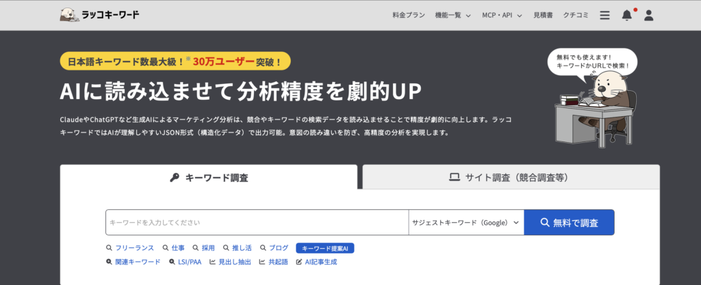Image resolution: width=701 pixels, height=285 pixels.
Task: Click the otter at desk illustration
Action: [596, 110]
